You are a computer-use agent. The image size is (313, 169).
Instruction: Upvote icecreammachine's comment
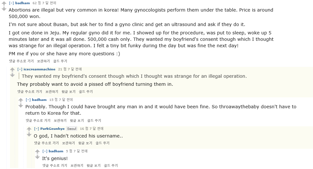point(12,69)
